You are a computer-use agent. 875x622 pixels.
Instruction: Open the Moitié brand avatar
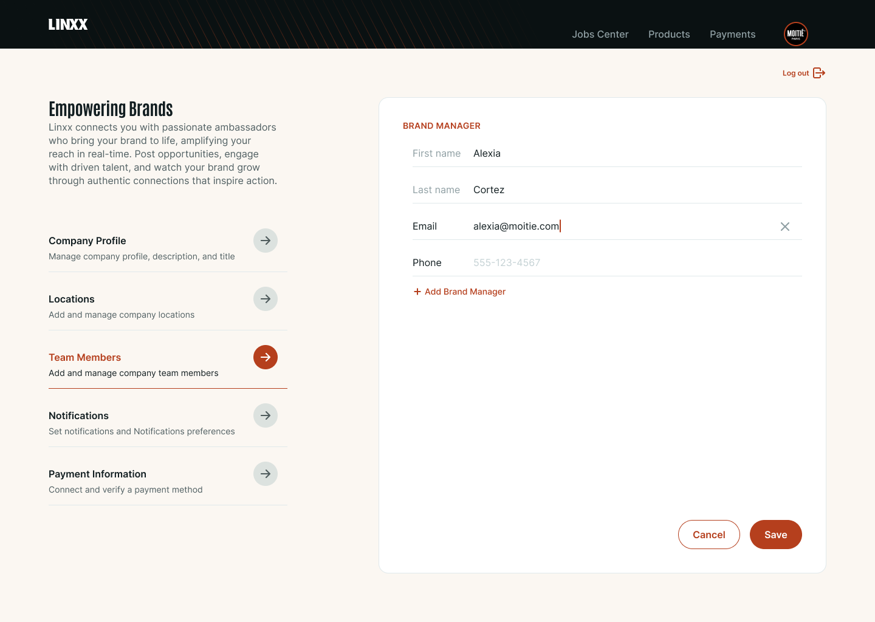795,34
